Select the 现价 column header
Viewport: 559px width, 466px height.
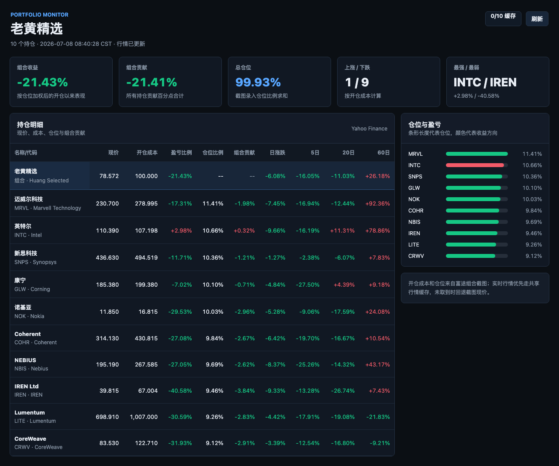point(114,153)
